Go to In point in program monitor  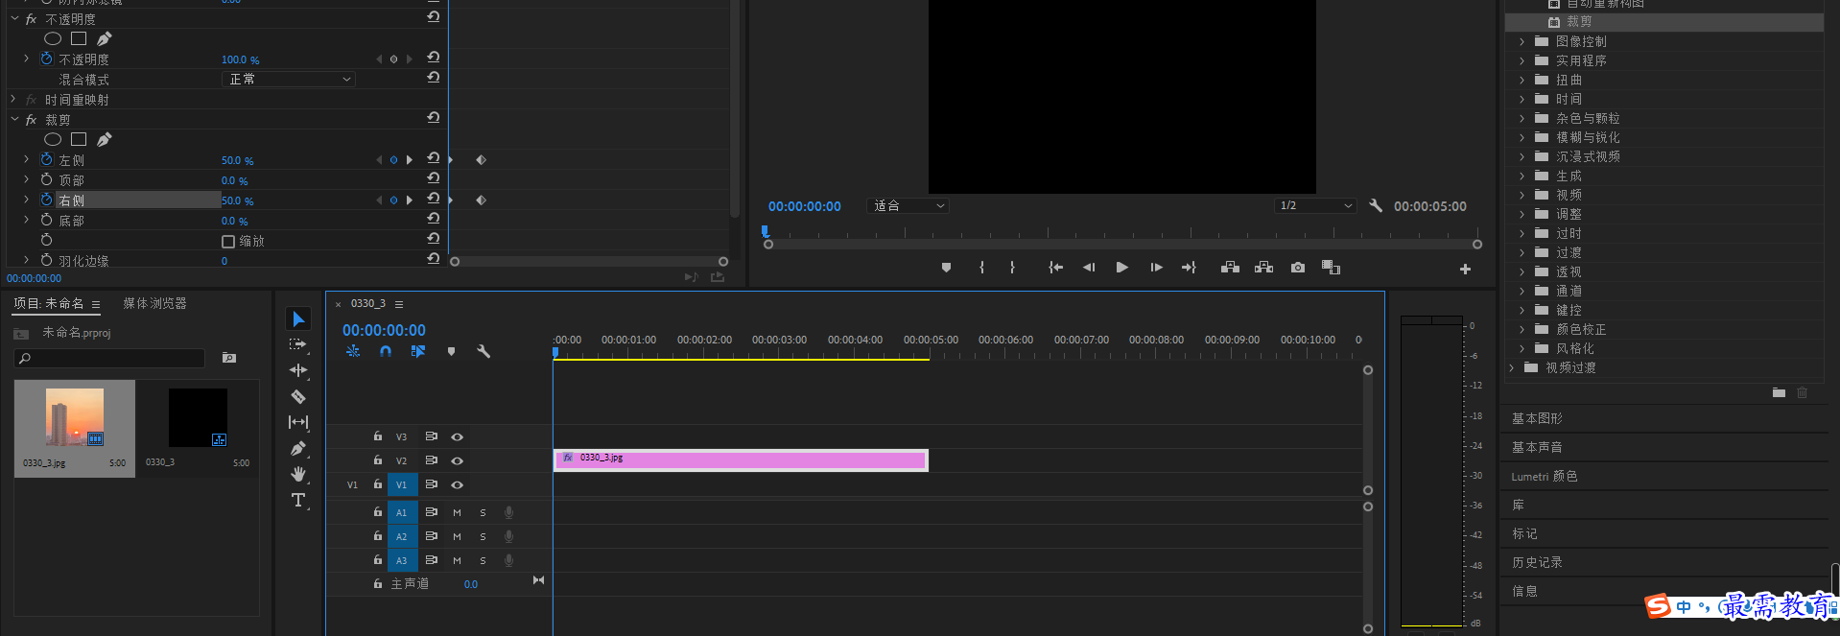pyautogui.click(x=1055, y=268)
